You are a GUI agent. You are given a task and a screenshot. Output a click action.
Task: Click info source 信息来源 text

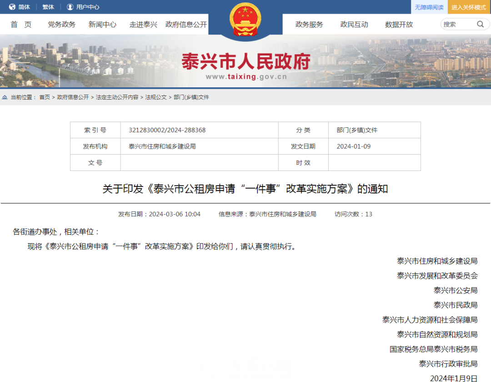click(x=267, y=214)
